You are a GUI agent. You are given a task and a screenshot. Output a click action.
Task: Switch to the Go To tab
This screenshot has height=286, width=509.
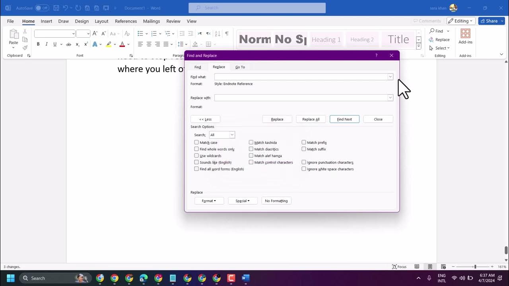240,67
